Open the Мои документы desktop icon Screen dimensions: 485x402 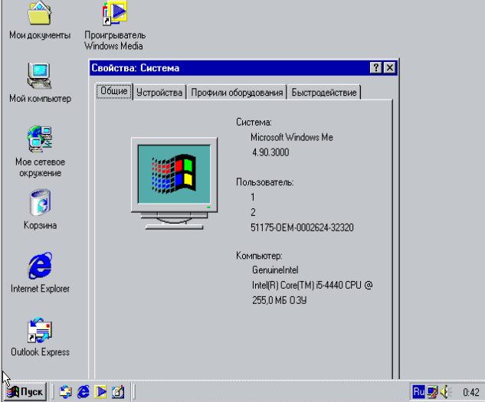pos(40,21)
